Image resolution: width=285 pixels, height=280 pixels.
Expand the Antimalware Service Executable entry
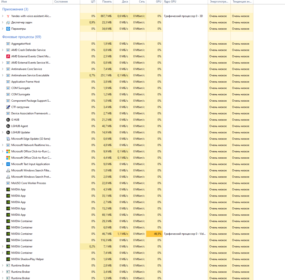pyautogui.click(x=3, y=75)
